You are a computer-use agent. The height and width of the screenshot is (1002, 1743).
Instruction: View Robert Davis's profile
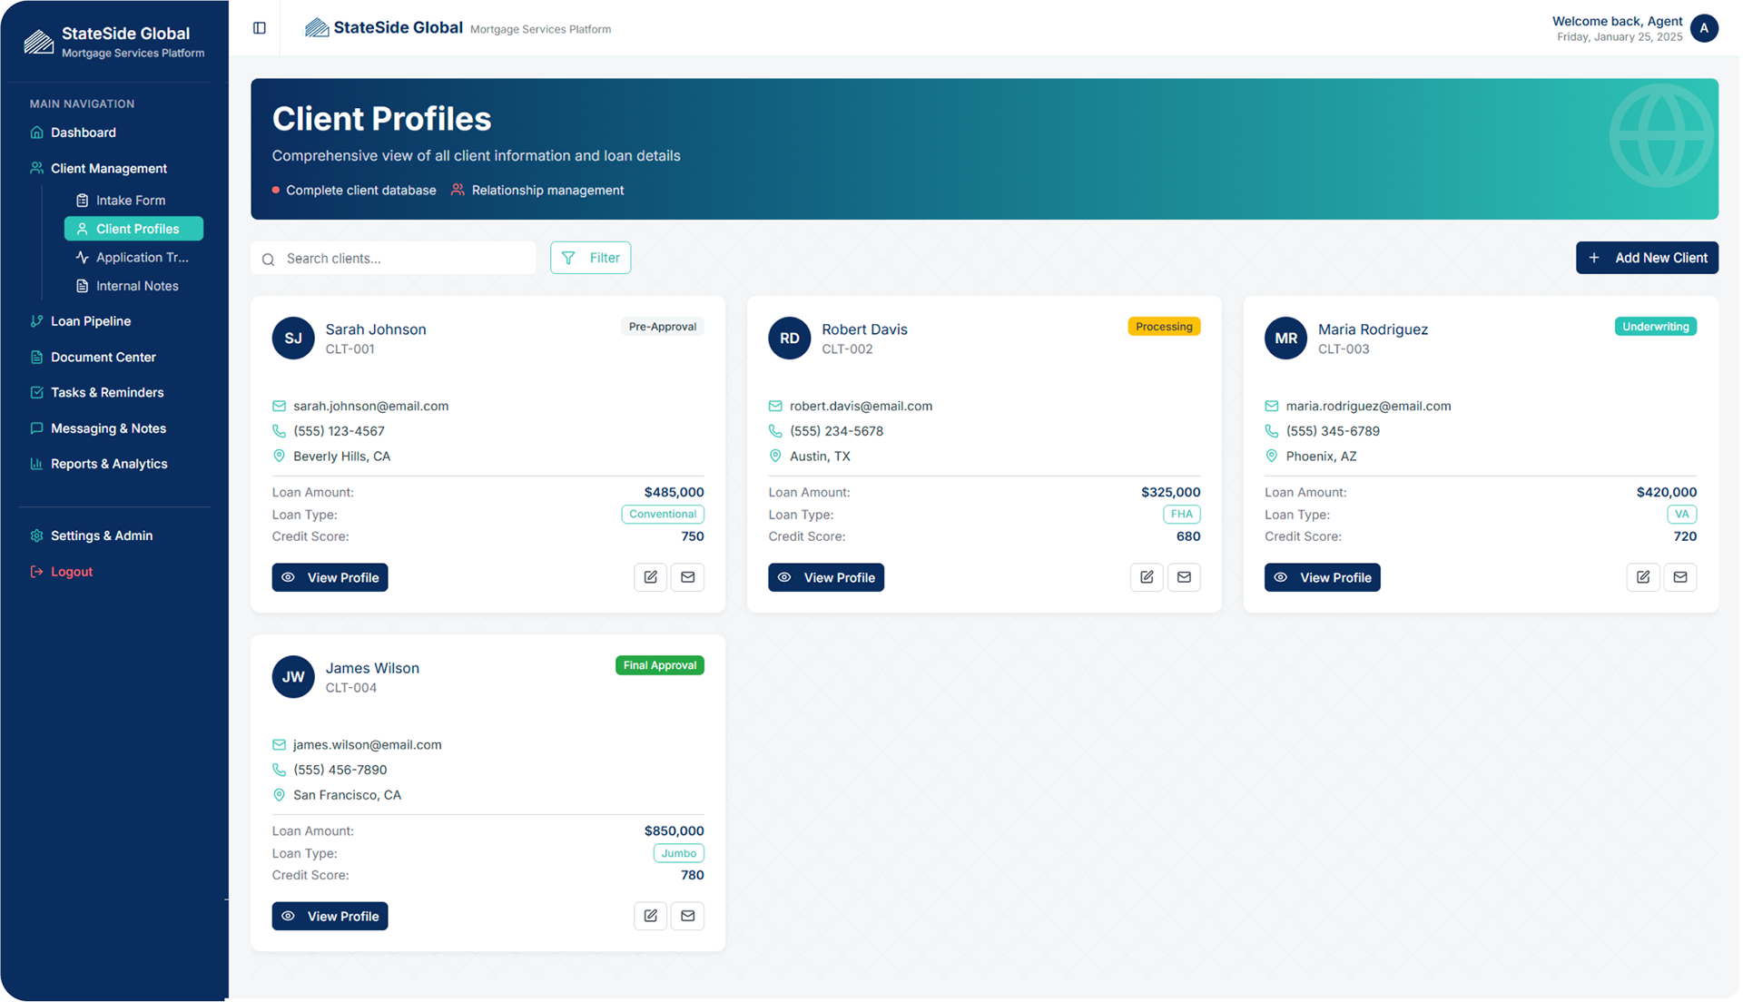coord(825,577)
